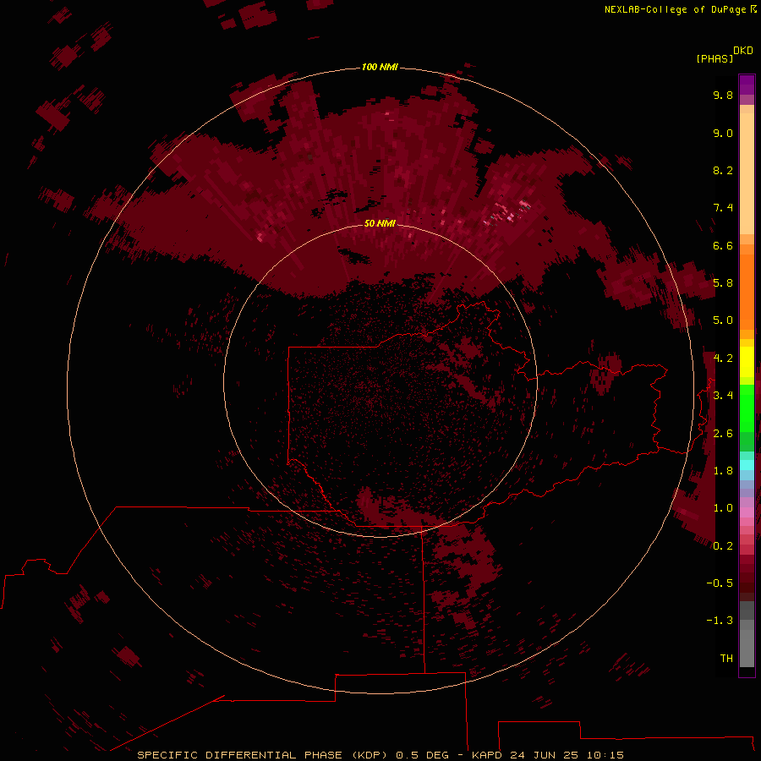Click the 9.8 scale value
761x761 pixels.
pyautogui.click(x=723, y=95)
